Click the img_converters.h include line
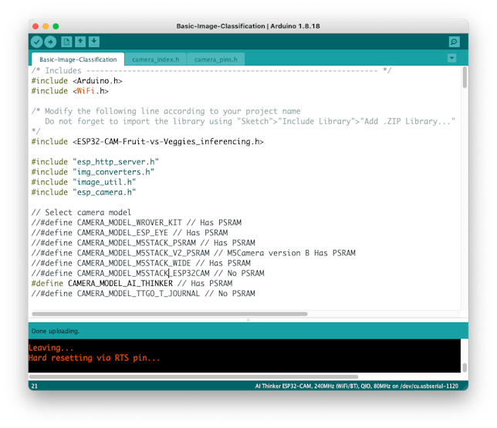The height and width of the screenshot is (428, 497). tap(93, 172)
